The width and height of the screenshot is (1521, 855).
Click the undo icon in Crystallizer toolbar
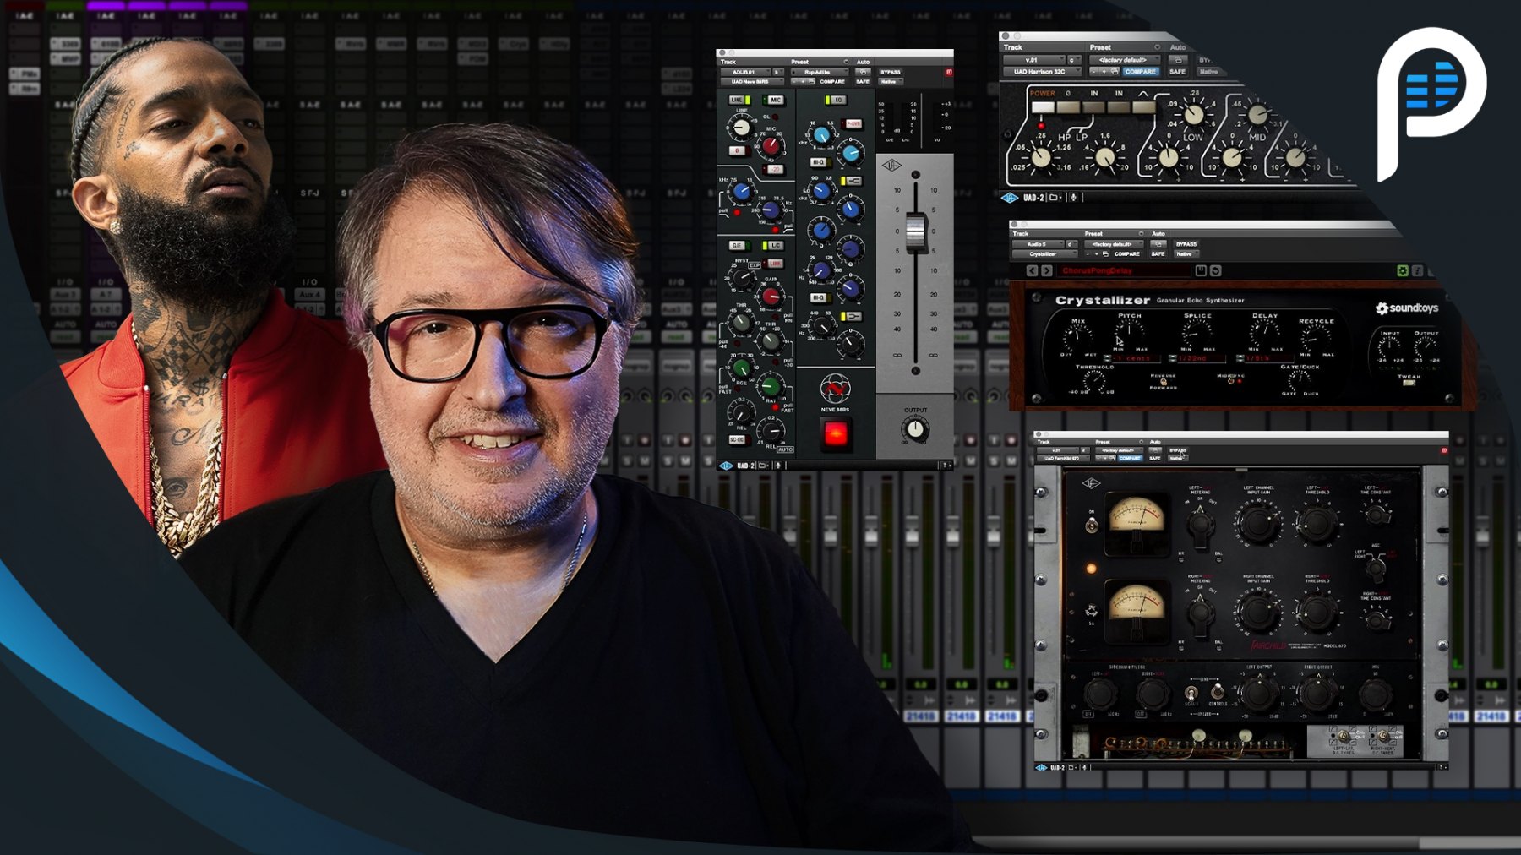click(1216, 271)
